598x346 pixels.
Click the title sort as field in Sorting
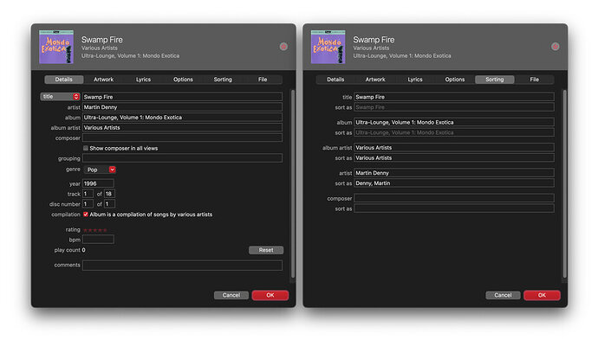[454, 107]
